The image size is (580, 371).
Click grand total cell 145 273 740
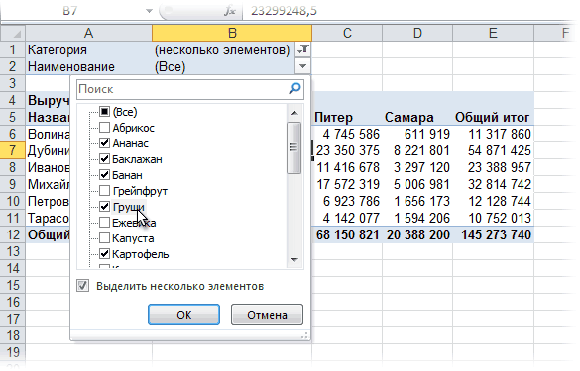[x=493, y=234]
